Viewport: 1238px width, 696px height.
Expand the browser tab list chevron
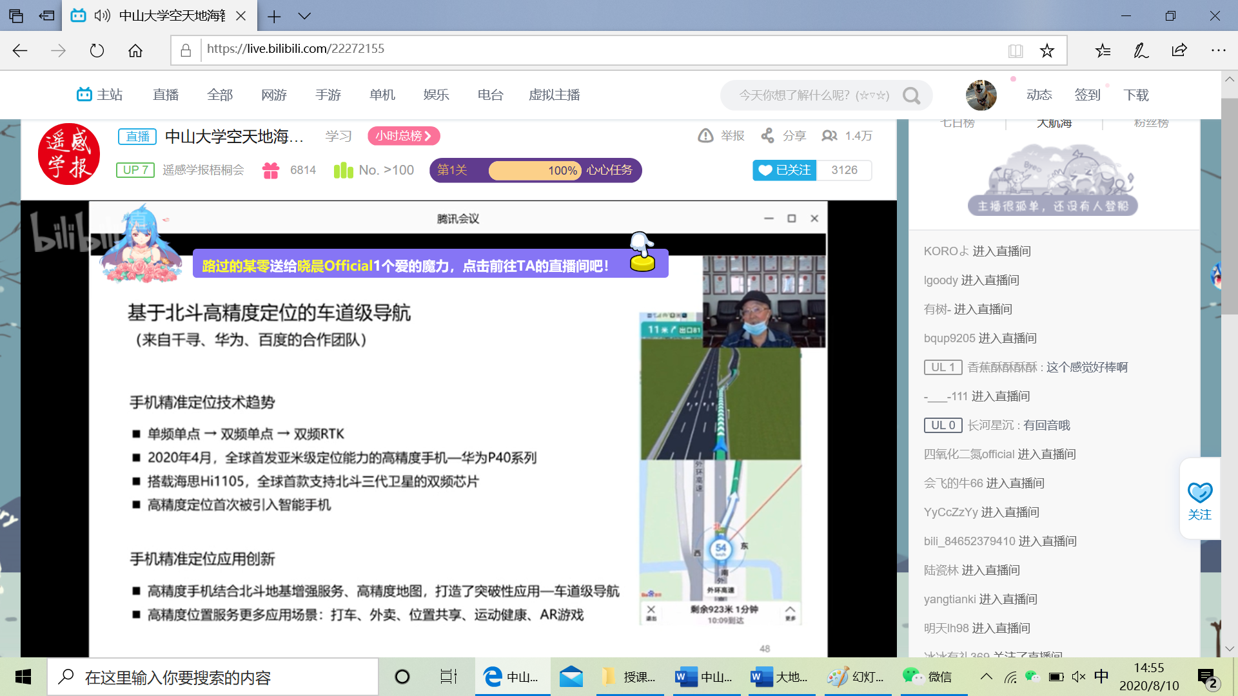click(x=305, y=16)
